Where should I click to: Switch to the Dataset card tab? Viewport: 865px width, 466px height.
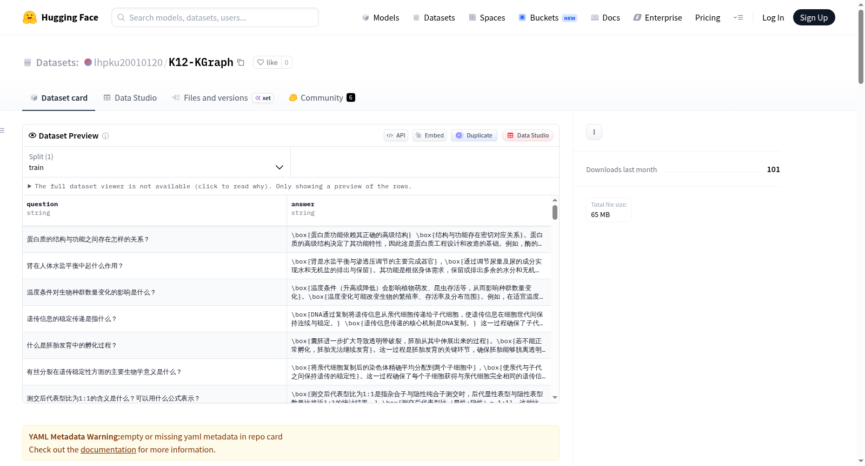pyautogui.click(x=58, y=97)
